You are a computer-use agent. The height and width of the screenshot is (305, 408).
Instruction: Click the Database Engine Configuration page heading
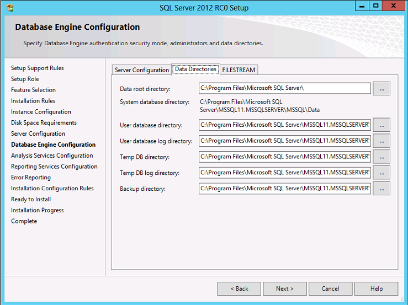coord(77,27)
